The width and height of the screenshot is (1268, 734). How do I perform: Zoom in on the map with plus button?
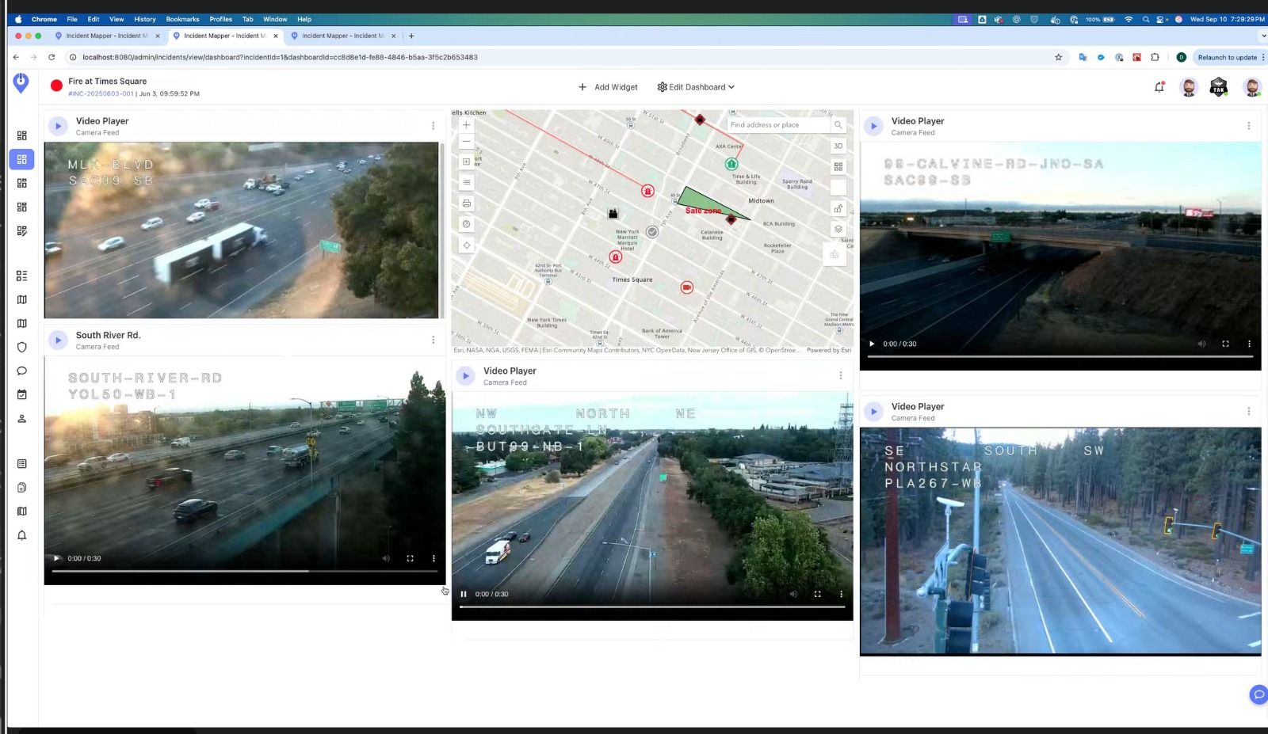pos(466,124)
